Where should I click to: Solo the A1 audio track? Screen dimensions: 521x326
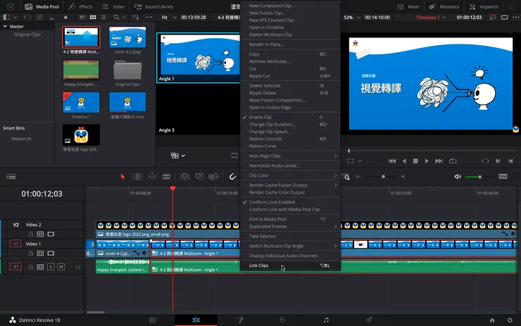coord(51,267)
